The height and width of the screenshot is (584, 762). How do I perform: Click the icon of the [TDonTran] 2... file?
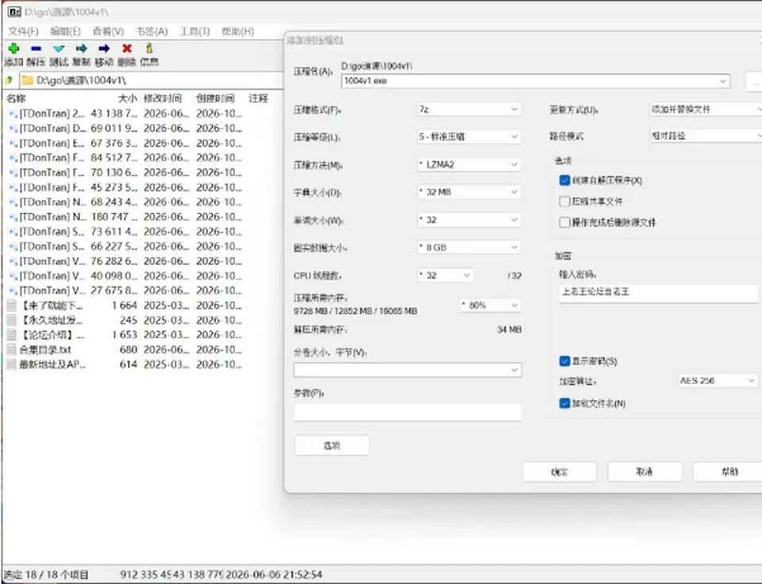pyautogui.click(x=13, y=113)
